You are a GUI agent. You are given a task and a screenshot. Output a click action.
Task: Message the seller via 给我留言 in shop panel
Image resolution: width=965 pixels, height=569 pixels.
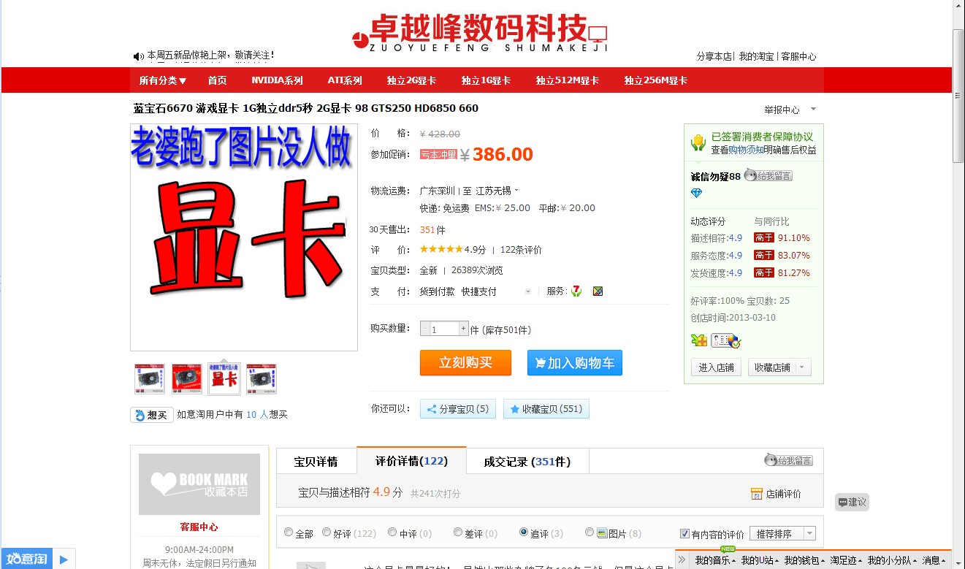pyautogui.click(x=768, y=176)
